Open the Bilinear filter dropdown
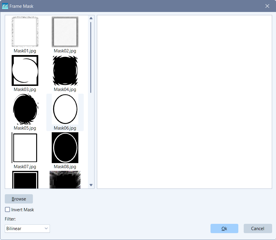 pyautogui.click(x=27, y=229)
